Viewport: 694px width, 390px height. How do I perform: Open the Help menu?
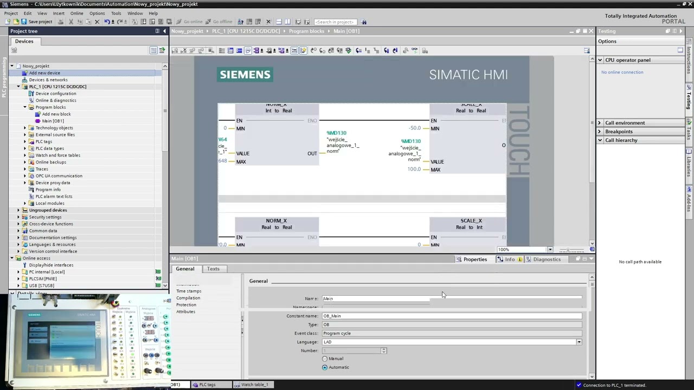coord(153,13)
